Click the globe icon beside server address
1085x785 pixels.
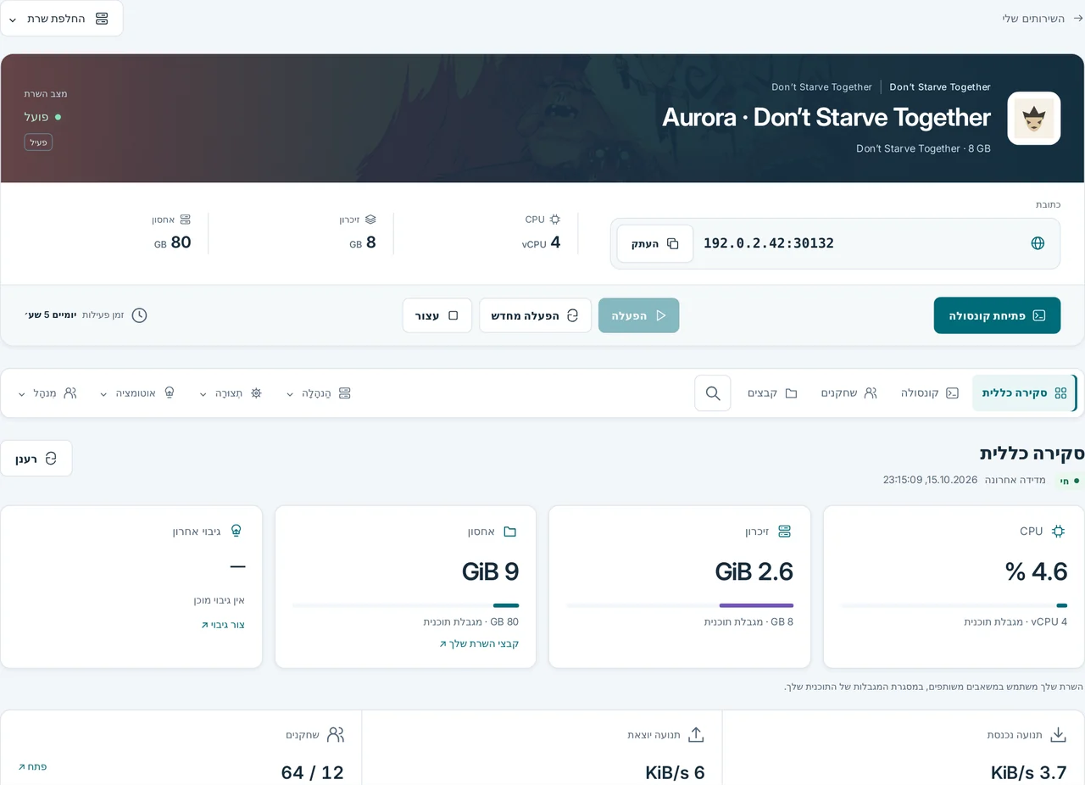coord(1038,243)
